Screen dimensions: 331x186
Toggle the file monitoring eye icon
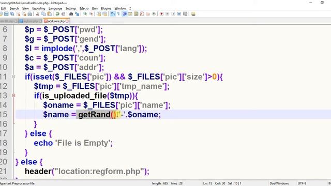tap(154, 14)
